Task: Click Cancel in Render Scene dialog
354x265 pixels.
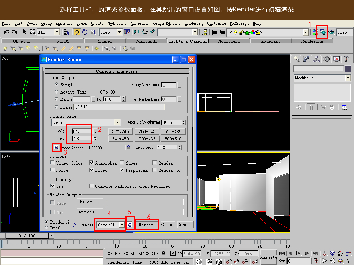Action: [x=185, y=225]
